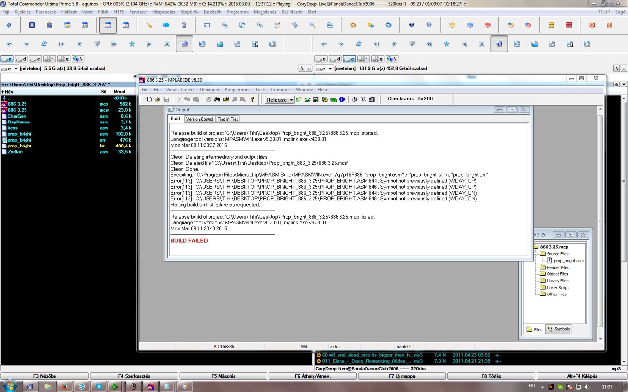Viewport: 628px width, 392px height.
Task: Switch left panel to drive d
Action: tap(21, 59)
